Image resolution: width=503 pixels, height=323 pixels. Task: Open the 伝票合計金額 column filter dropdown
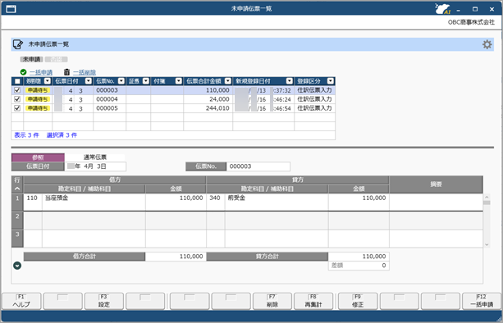click(x=228, y=81)
